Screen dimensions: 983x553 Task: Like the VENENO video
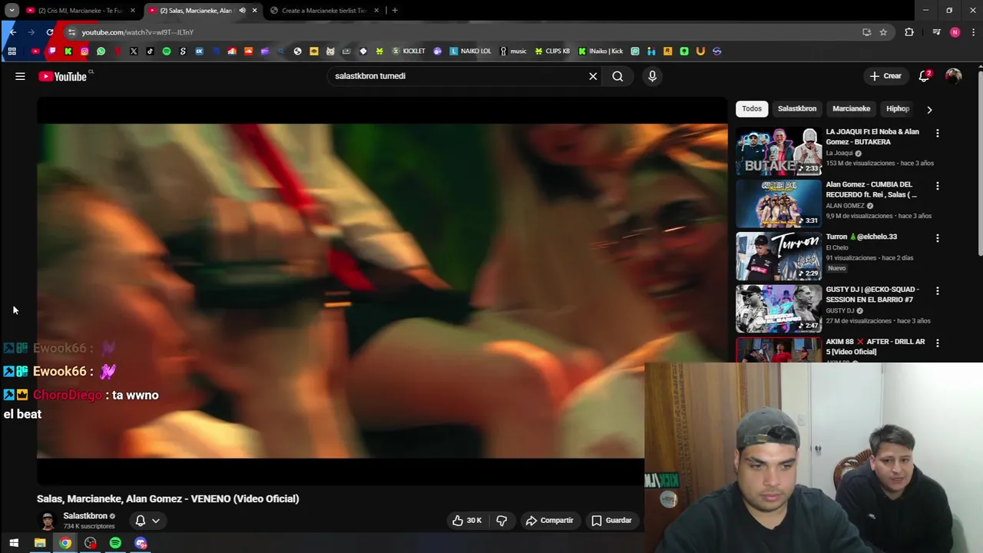[x=466, y=520]
